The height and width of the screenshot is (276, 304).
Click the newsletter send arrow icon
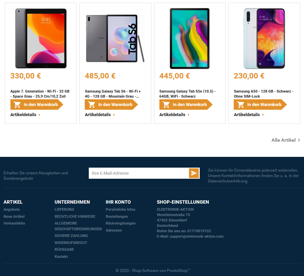tap(194, 173)
